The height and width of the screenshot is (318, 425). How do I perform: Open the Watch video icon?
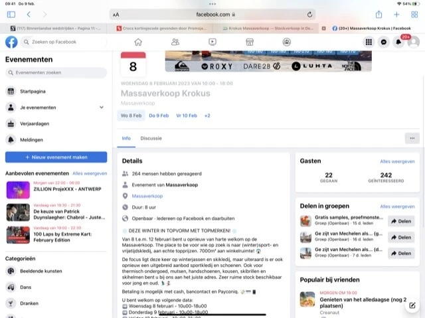[212, 42]
